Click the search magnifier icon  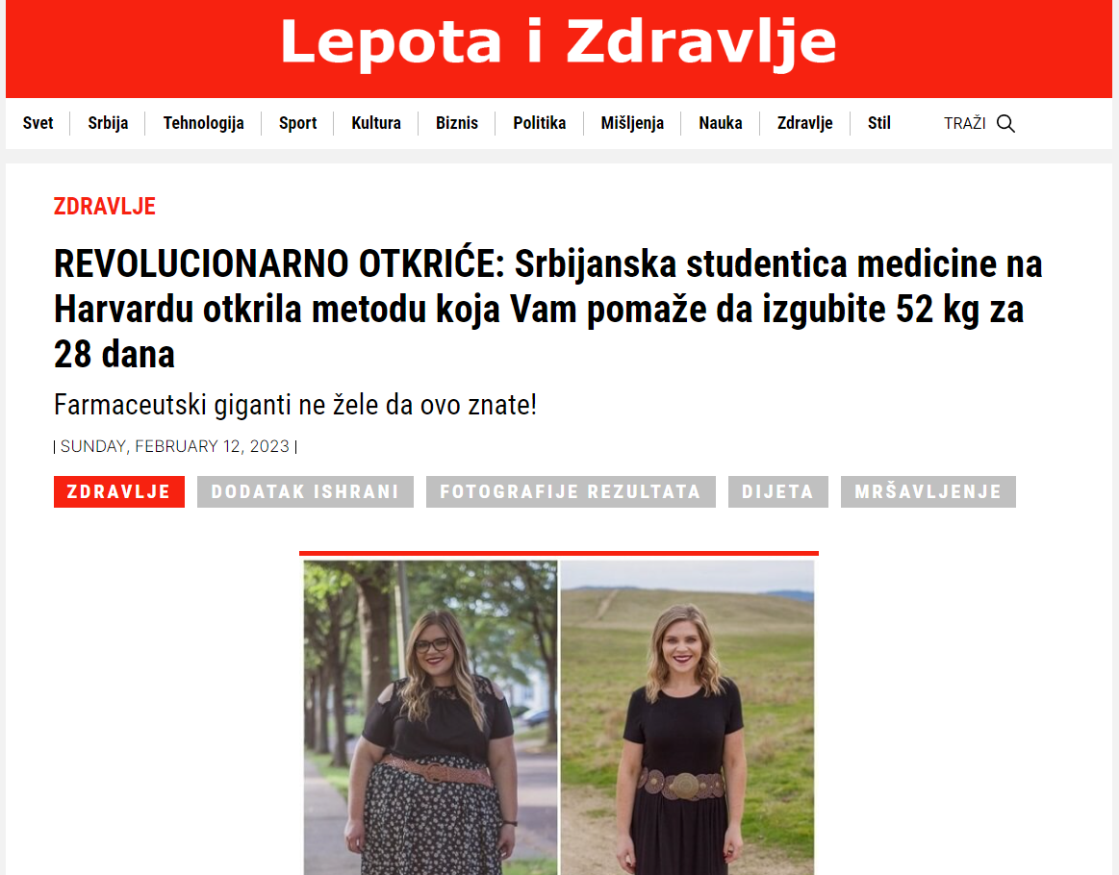1005,123
